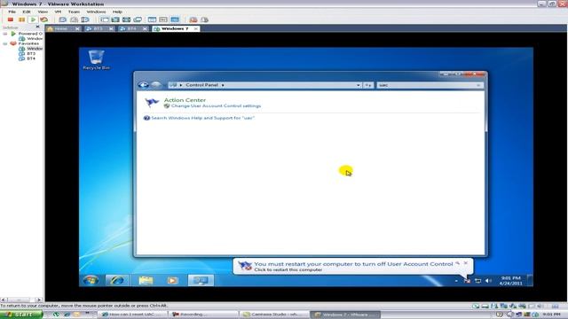Close the sidebar panel with its X

pos(37,27)
